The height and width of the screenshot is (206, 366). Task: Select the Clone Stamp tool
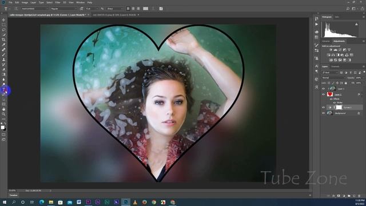pyautogui.click(x=3, y=60)
